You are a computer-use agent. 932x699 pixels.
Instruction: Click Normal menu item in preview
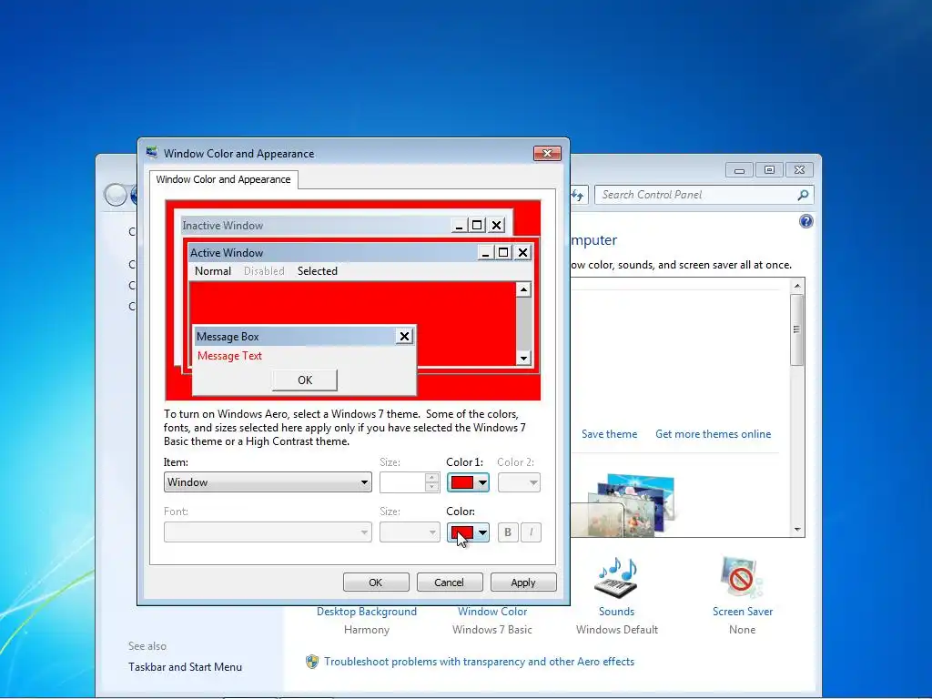(x=213, y=271)
